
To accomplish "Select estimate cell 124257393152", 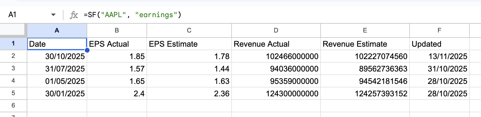I will coord(365,93).
